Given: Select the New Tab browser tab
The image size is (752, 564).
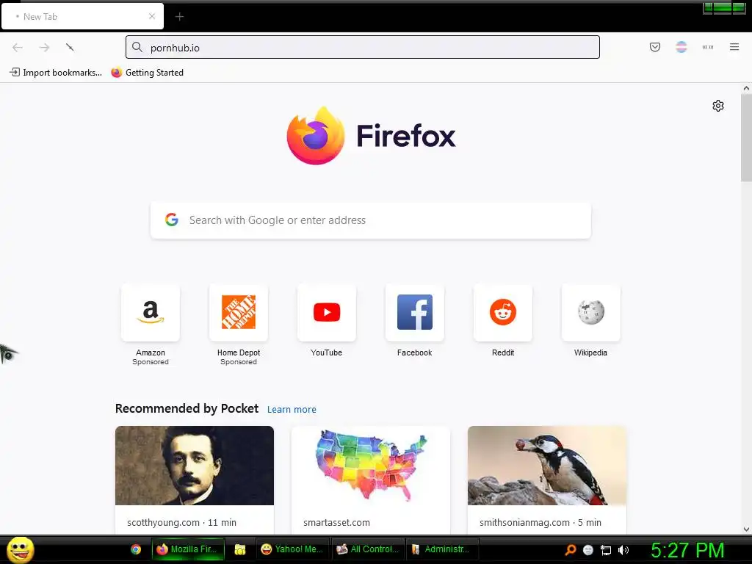Looking at the screenshot, I should point(82,16).
